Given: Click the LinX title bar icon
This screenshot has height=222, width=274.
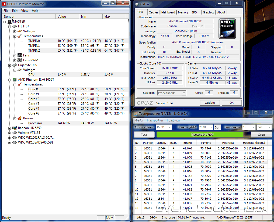Looking at the screenshot, I should (136, 114).
